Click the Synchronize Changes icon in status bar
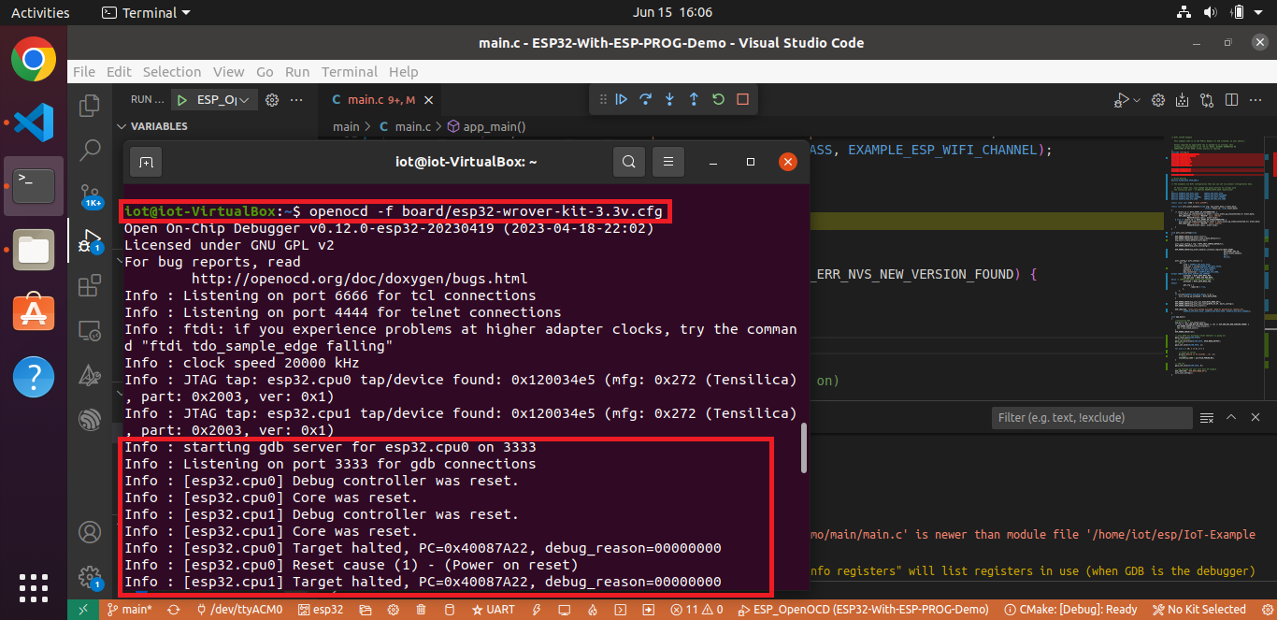Viewport: 1277px width, 620px height. pos(173,609)
